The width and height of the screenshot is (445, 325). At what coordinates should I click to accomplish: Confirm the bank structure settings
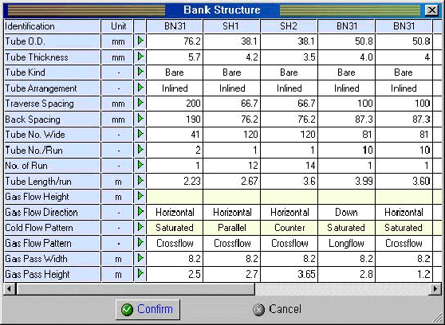(x=148, y=309)
